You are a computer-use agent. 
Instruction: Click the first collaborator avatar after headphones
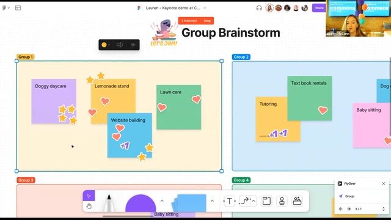pyautogui.click(x=269, y=8)
